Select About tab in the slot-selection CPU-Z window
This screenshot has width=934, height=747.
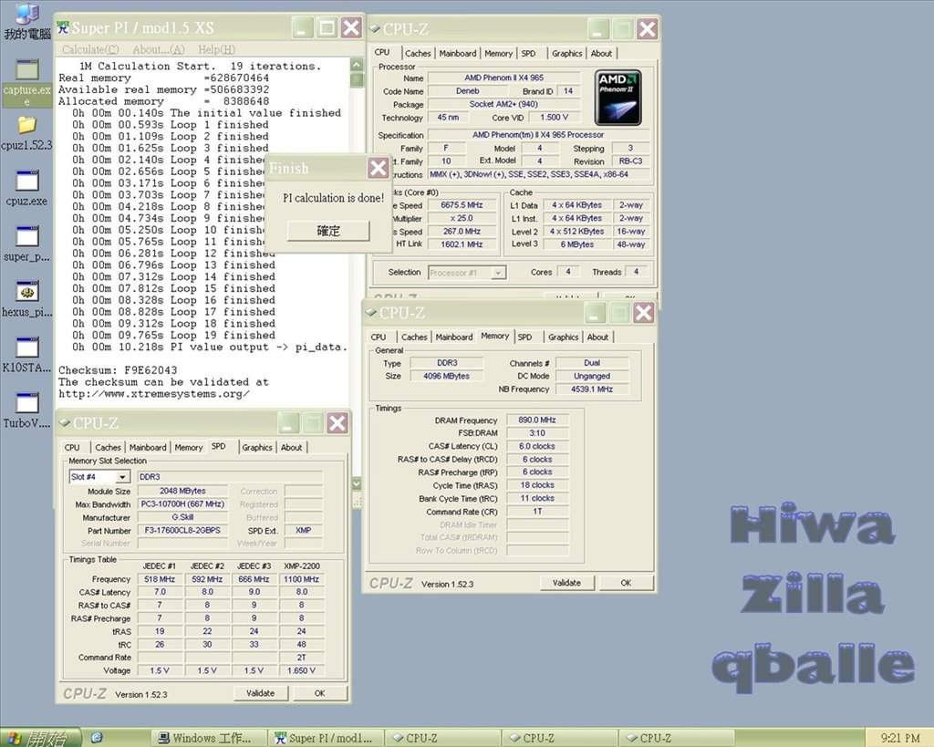coord(291,447)
